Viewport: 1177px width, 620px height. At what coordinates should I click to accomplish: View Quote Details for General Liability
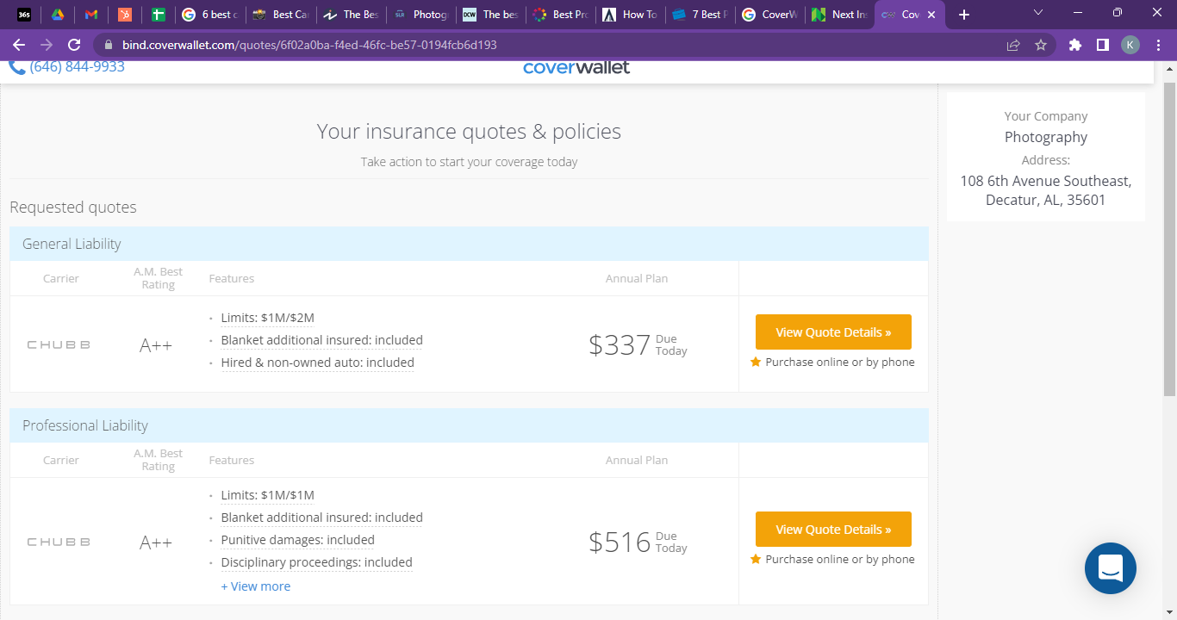tap(832, 332)
